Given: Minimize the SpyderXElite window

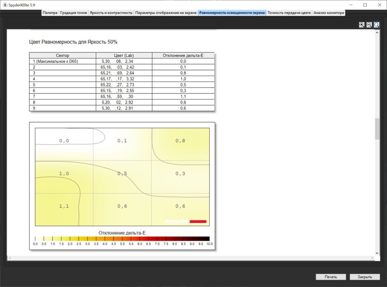Looking at the screenshot, I should pyautogui.click(x=351, y=5).
